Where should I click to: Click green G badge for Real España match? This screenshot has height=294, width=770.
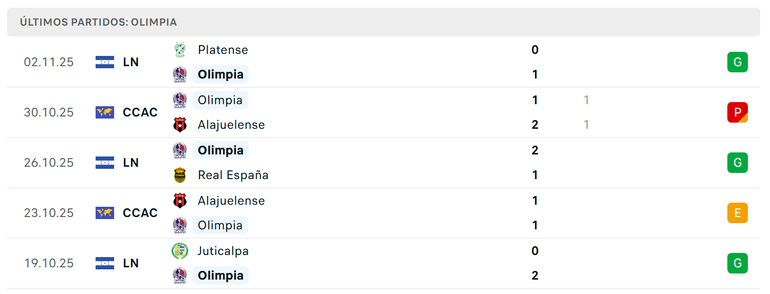tap(738, 163)
